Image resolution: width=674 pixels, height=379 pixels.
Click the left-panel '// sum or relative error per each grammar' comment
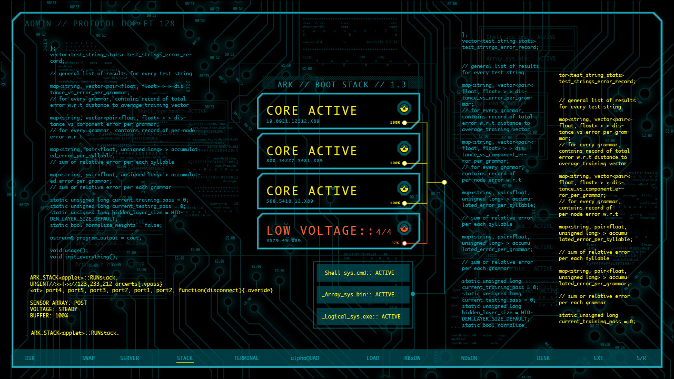pos(111,187)
